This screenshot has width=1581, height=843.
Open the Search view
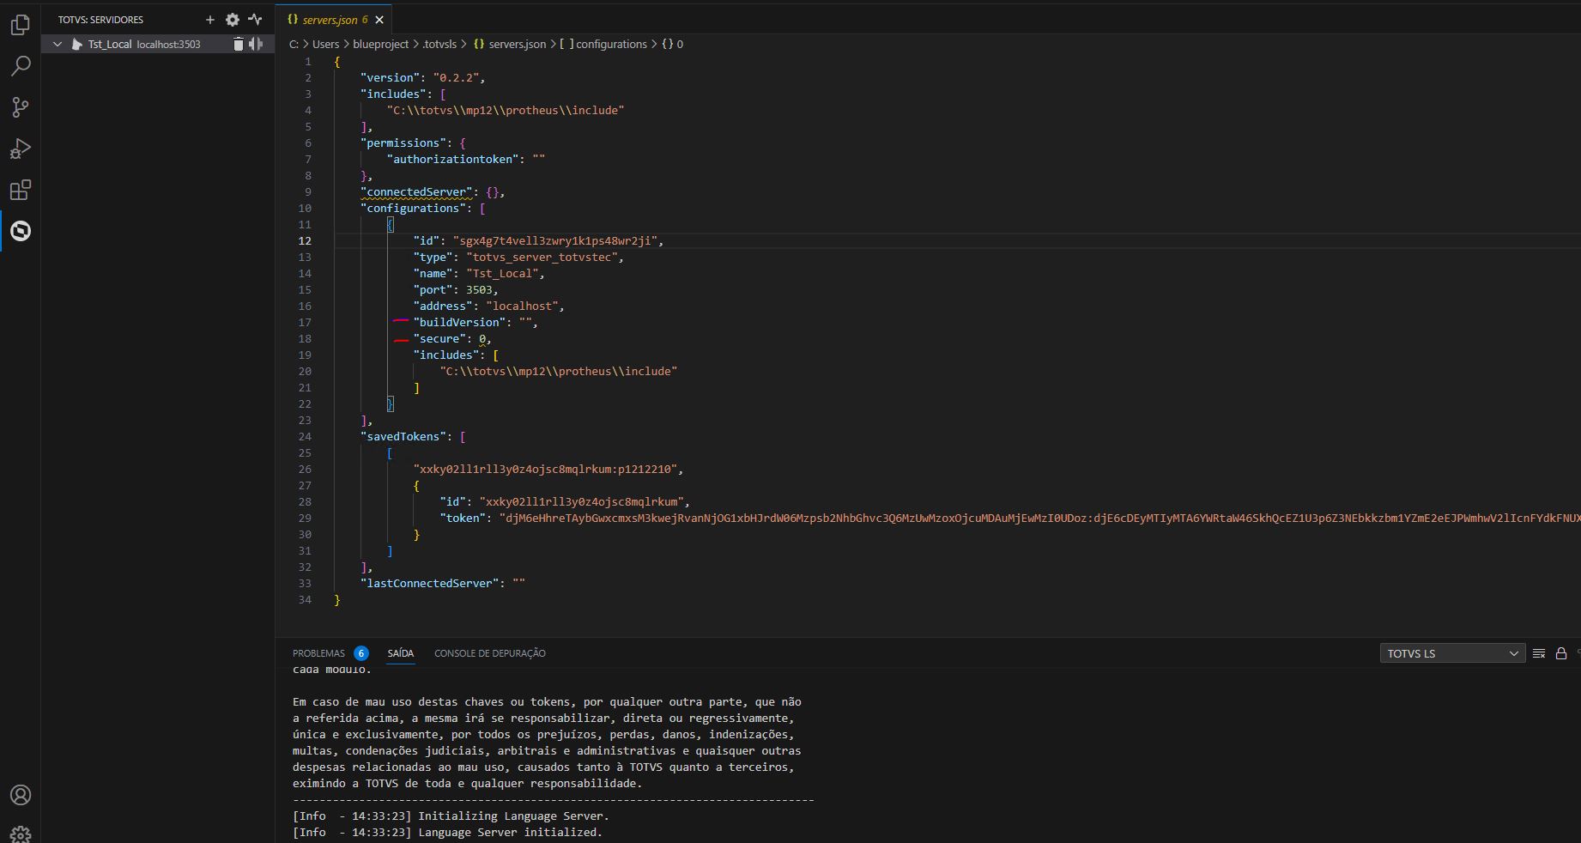(21, 65)
